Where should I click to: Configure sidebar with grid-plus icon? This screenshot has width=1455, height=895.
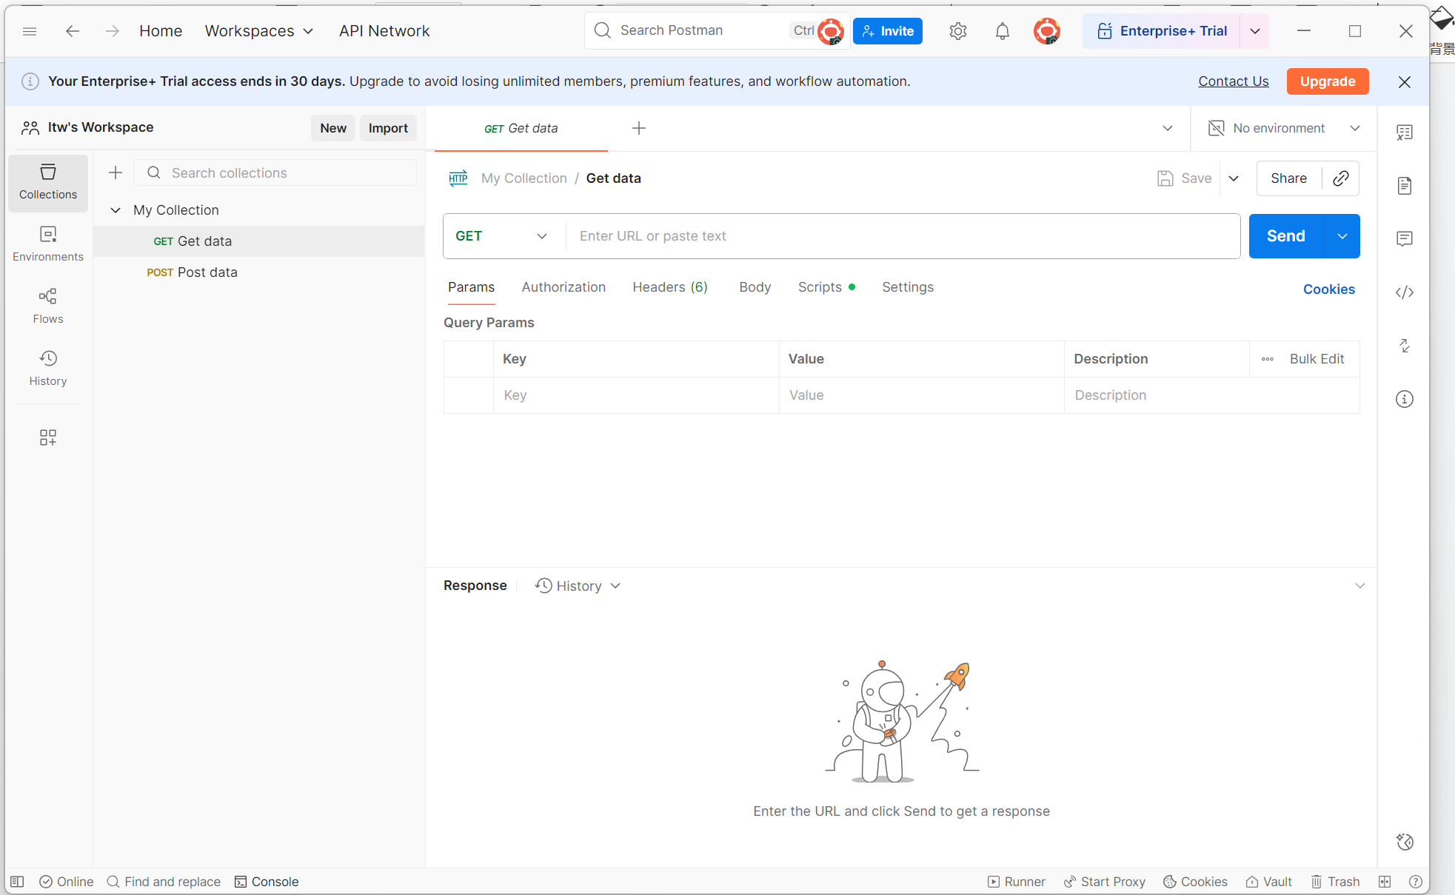click(x=48, y=438)
